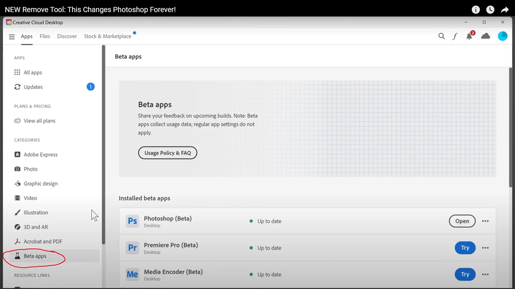Click the Usage Policy & FAQ button

coord(167,153)
